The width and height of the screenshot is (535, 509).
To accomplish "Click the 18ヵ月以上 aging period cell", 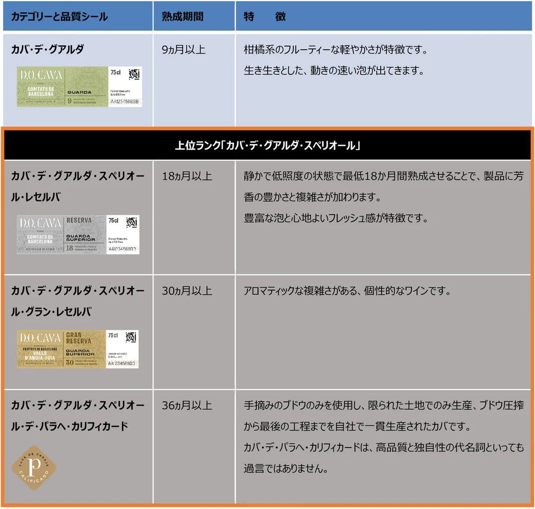I will pyautogui.click(x=186, y=176).
